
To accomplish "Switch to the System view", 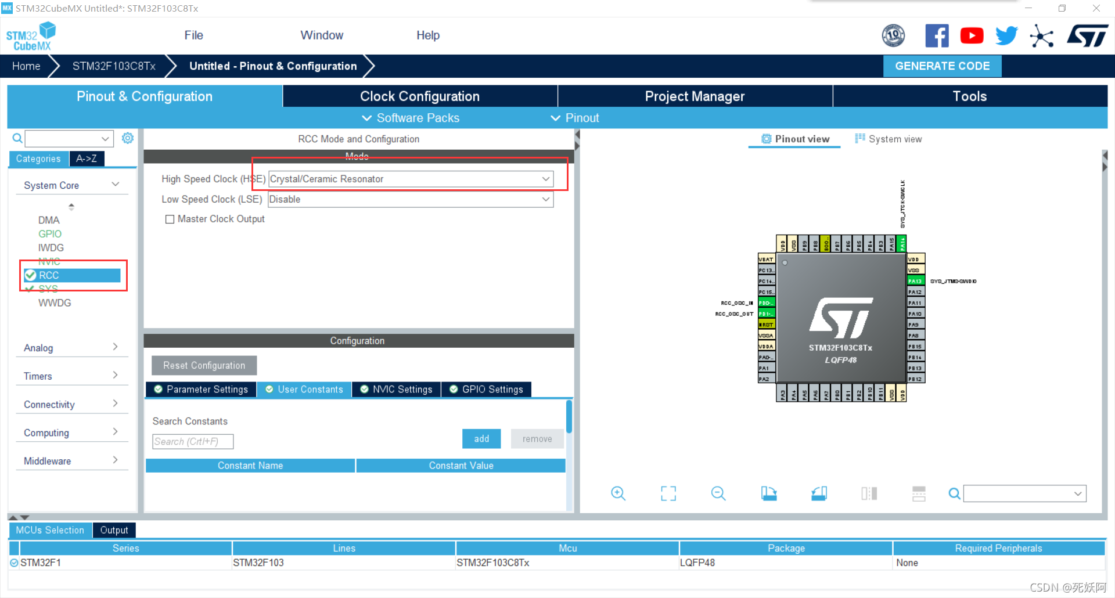I will [x=889, y=139].
